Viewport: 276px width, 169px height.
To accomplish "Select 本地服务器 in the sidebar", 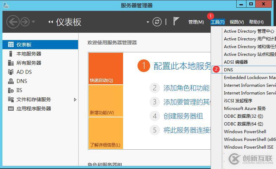I will [40, 54].
